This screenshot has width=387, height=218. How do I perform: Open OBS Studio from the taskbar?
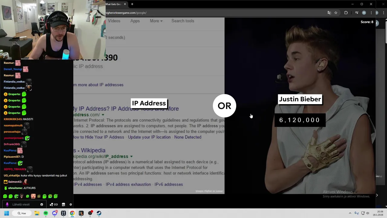(x=90, y=213)
